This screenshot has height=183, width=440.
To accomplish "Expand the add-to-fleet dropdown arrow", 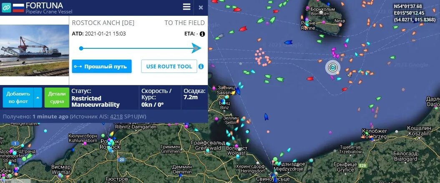I will (x=38, y=98).
